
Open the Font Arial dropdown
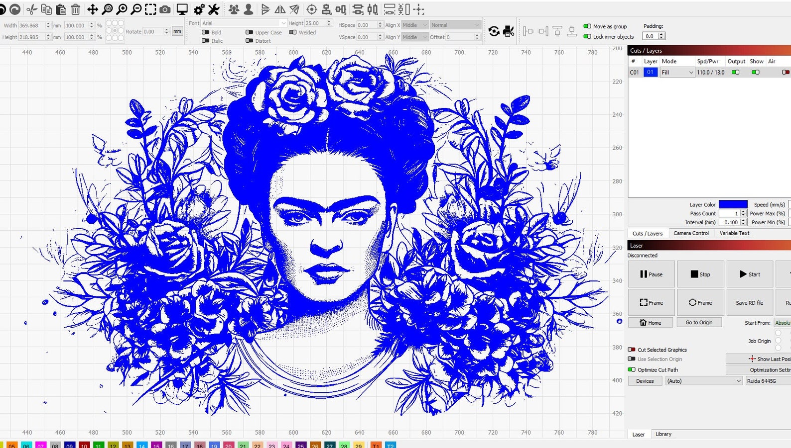(x=244, y=23)
